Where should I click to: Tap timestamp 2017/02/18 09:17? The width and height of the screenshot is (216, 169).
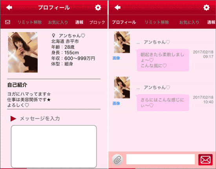click(x=203, y=54)
